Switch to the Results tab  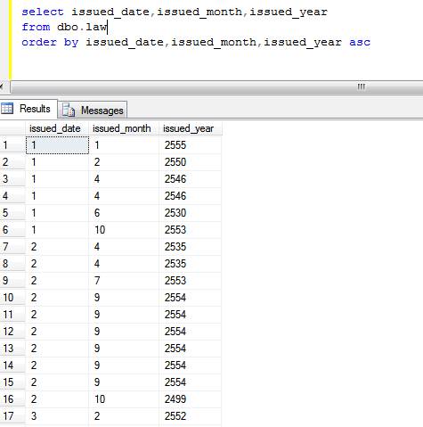pos(28,109)
